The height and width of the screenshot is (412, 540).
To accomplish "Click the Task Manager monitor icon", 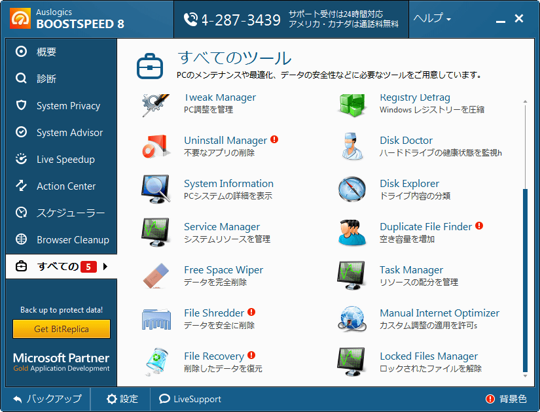I will coord(351,275).
